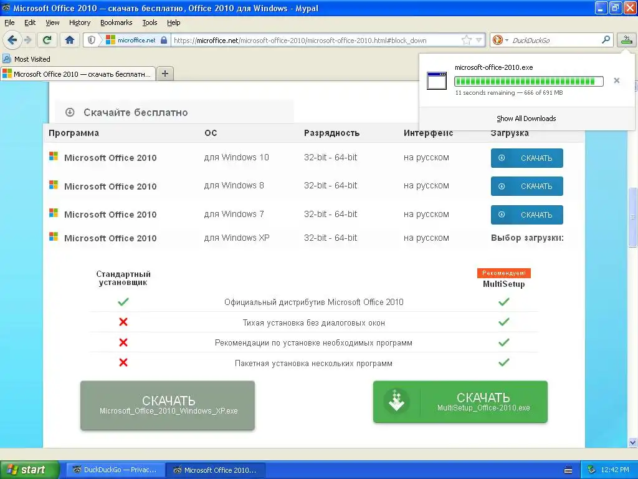This screenshot has height=479, width=638.
Task: Click the magnifier search icon
Action: [x=606, y=39]
